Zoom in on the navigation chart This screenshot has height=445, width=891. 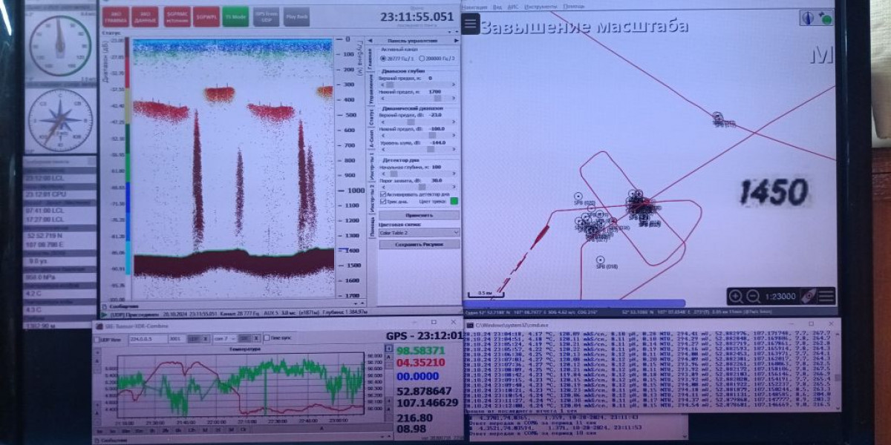(x=736, y=297)
